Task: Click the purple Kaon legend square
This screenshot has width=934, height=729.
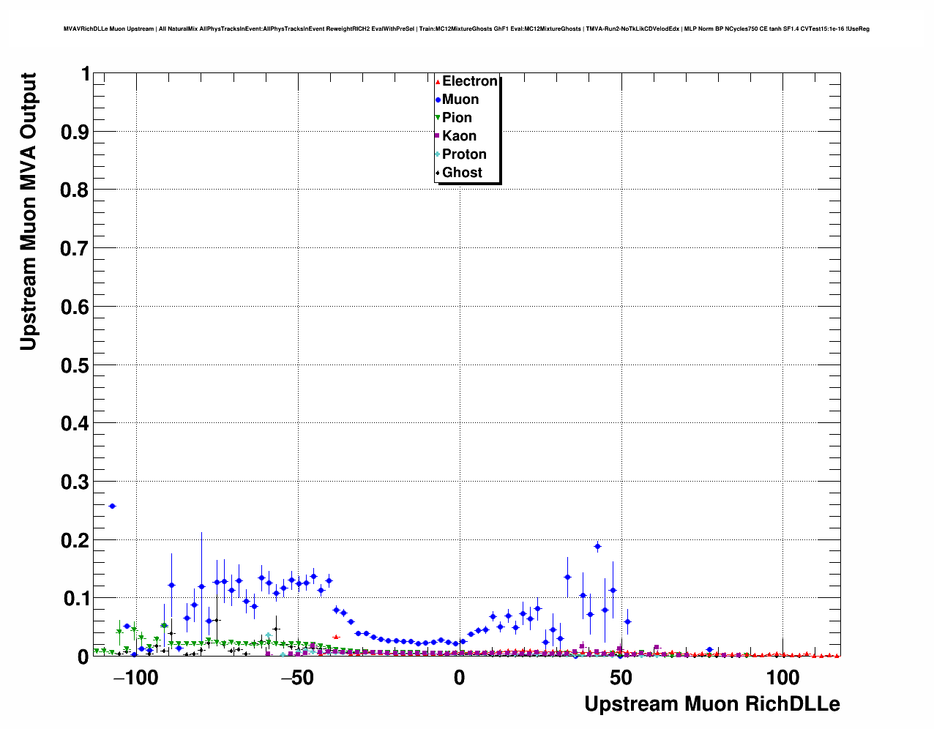Action: pyautogui.click(x=438, y=136)
